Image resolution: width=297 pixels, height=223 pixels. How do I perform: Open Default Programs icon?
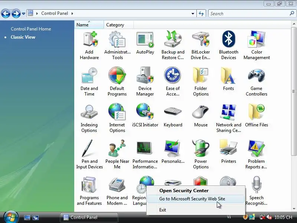point(117,82)
